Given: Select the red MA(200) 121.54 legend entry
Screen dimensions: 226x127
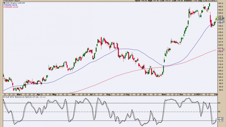Looking at the screenshot, I should click(x=11, y=7).
